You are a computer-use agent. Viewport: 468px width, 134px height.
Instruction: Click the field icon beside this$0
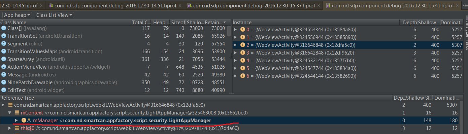[x=18, y=128]
